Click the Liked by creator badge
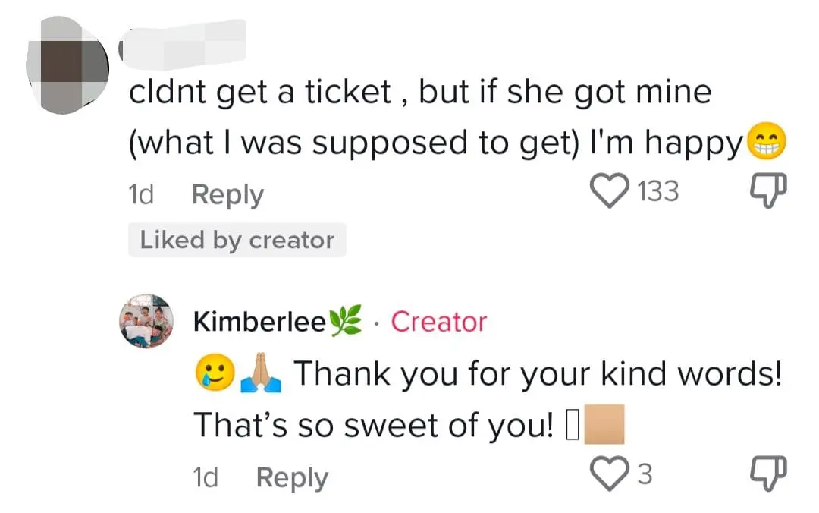 tap(237, 240)
